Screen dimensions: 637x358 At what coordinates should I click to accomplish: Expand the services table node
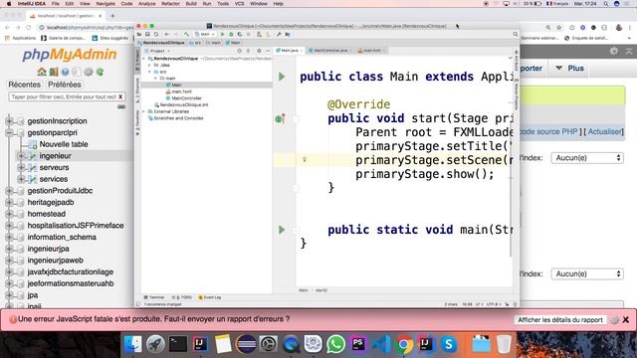coord(21,179)
